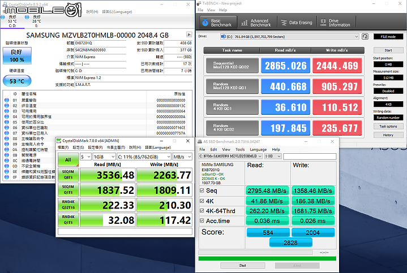Open TxBENCH Help menu
The height and width of the screenshot is (273, 407).
coord(223,10)
